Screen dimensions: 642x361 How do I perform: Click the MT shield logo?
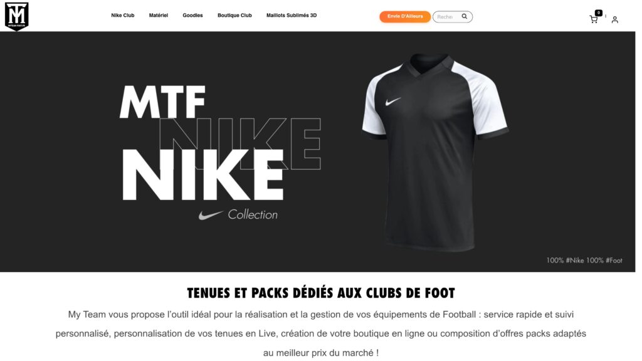(16, 16)
